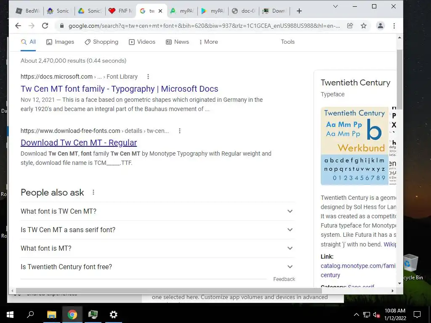The height and width of the screenshot is (323, 431).
Task: Switch to the first Sonic tab
Action: point(58,11)
